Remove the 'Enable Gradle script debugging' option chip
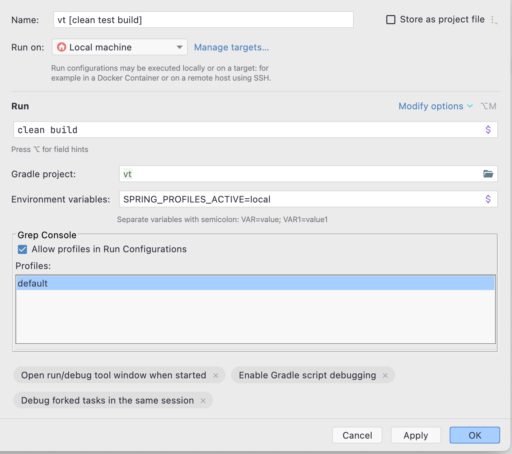The height and width of the screenshot is (454, 512). coord(385,376)
